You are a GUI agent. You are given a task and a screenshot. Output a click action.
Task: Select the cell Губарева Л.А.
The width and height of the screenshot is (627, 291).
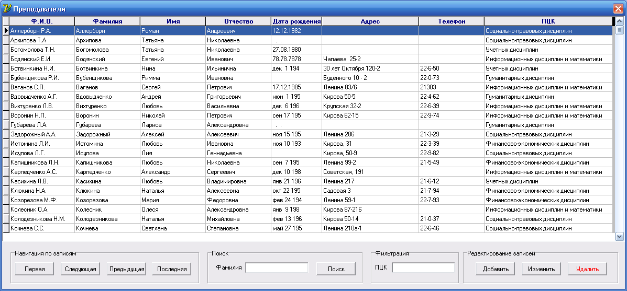pos(41,125)
